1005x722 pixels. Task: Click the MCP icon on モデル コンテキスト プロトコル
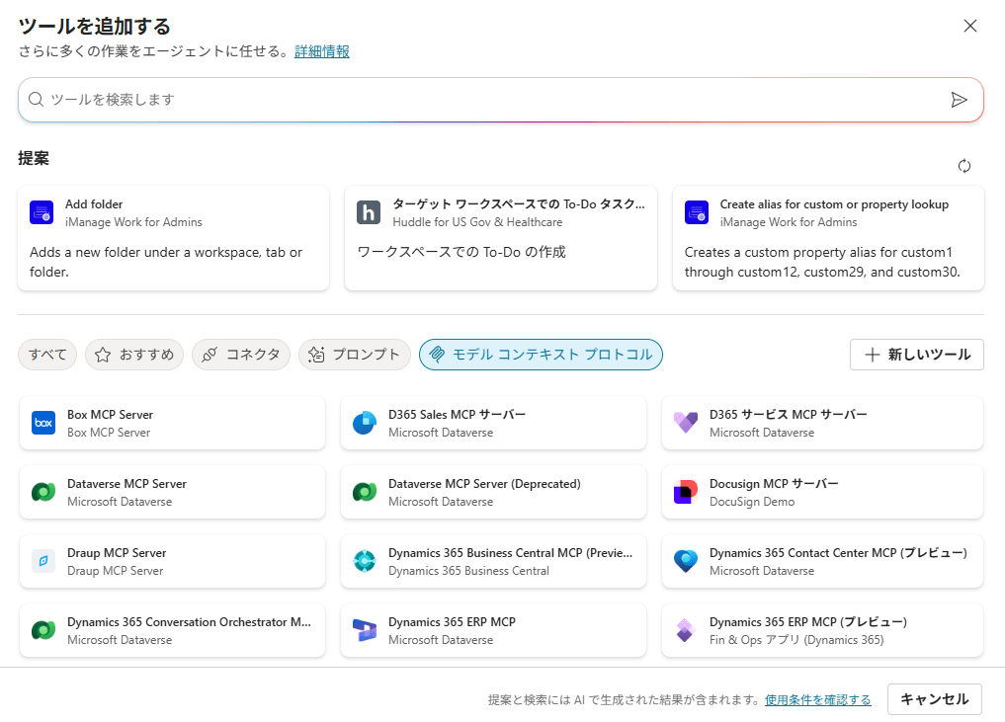(x=437, y=355)
